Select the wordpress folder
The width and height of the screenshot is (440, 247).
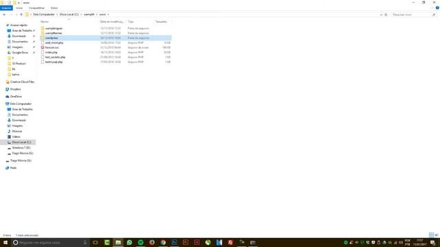coord(105,38)
